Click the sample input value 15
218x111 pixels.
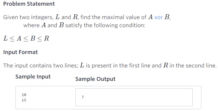pos(24,100)
